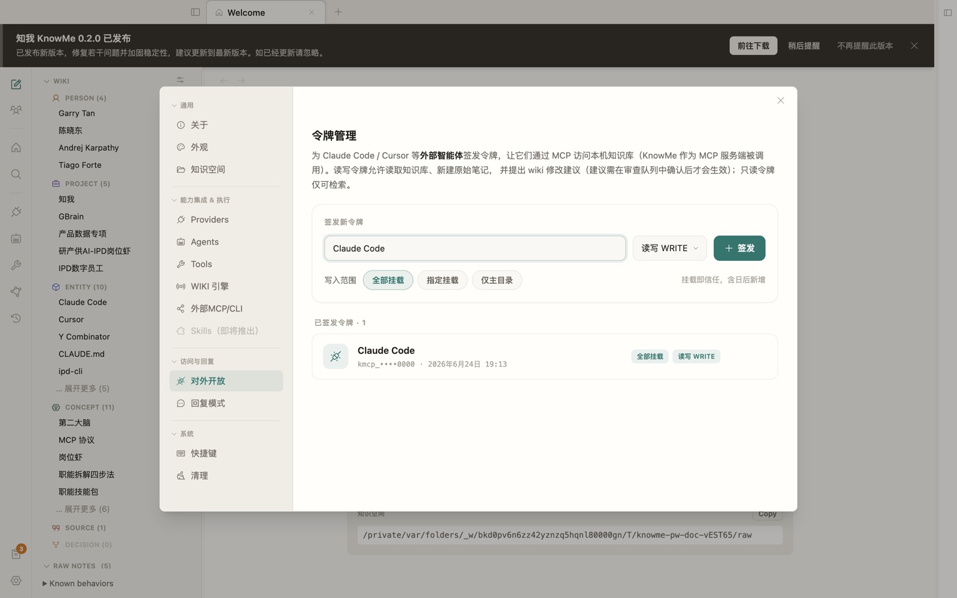The image size is (957, 598).
Task: Expand more ENTITY items (5)
Action: click(x=83, y=389)
